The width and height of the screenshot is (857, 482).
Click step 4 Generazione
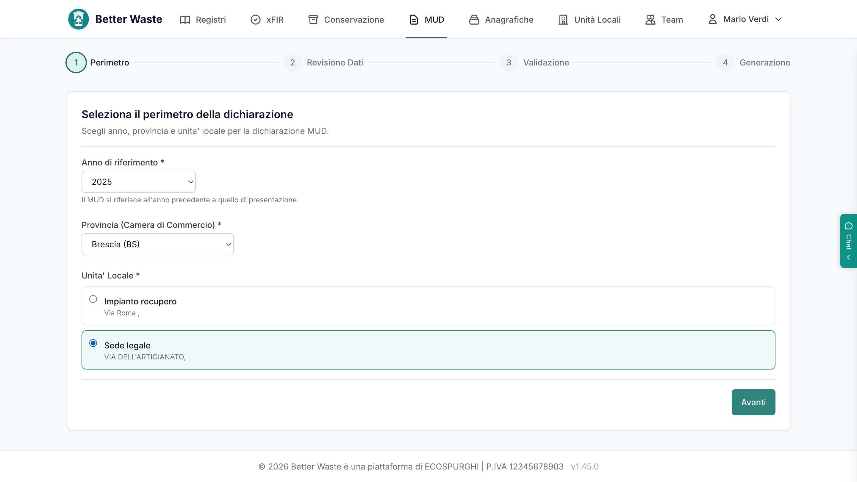click(753, 62)
